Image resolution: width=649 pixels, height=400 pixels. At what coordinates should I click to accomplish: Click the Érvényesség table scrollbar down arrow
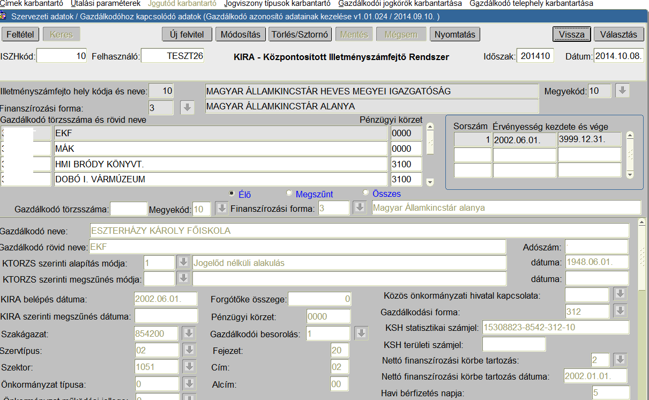[x=630, y=174]
